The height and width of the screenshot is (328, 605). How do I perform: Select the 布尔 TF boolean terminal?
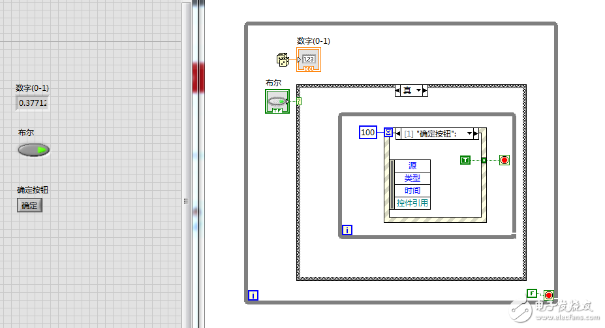(x=277, y=101)
